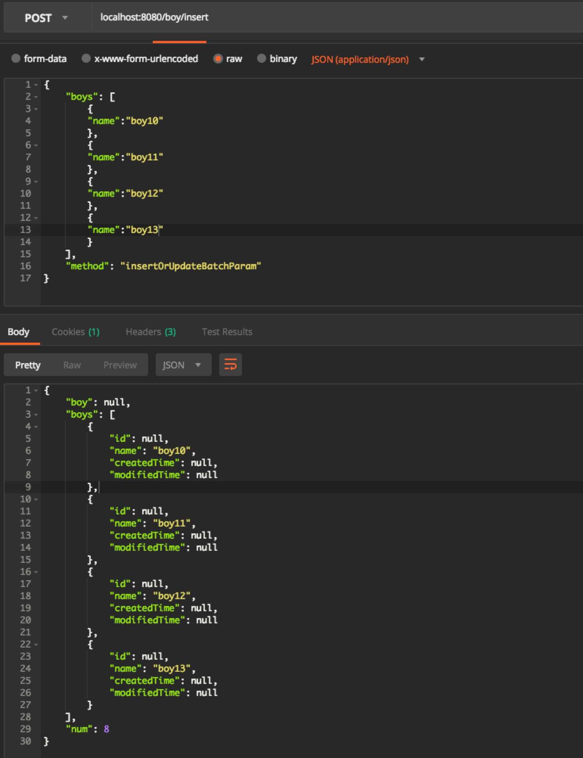Viewport: 583px width, 758px height.
Task: Collapse request body line 1 fold arrow
Action: [x=36, y=85]
